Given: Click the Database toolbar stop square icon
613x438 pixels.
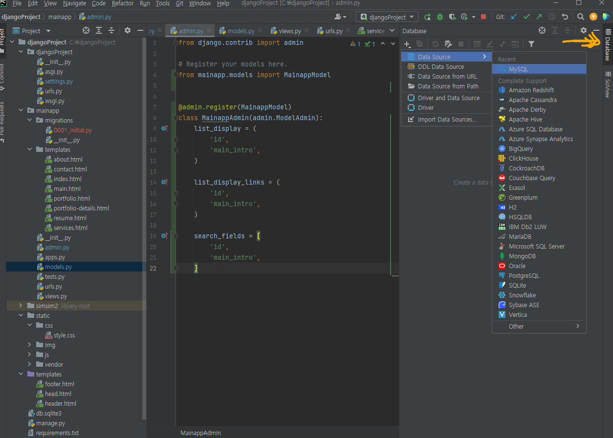Looking at the screenshot, I should pyautogui.click(x=461, y=44).
